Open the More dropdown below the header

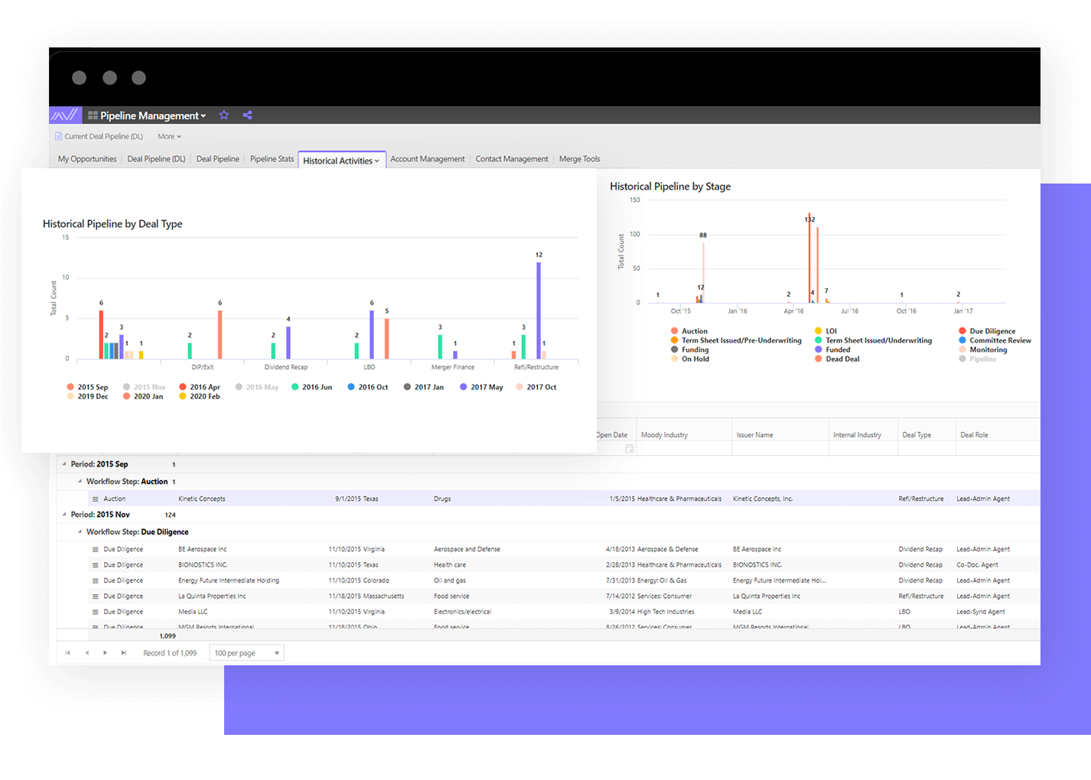[168, 136]
